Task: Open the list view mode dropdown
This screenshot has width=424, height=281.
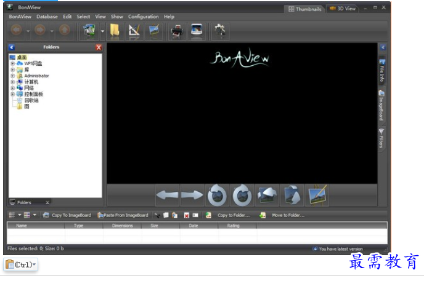Action: point(20,215)
